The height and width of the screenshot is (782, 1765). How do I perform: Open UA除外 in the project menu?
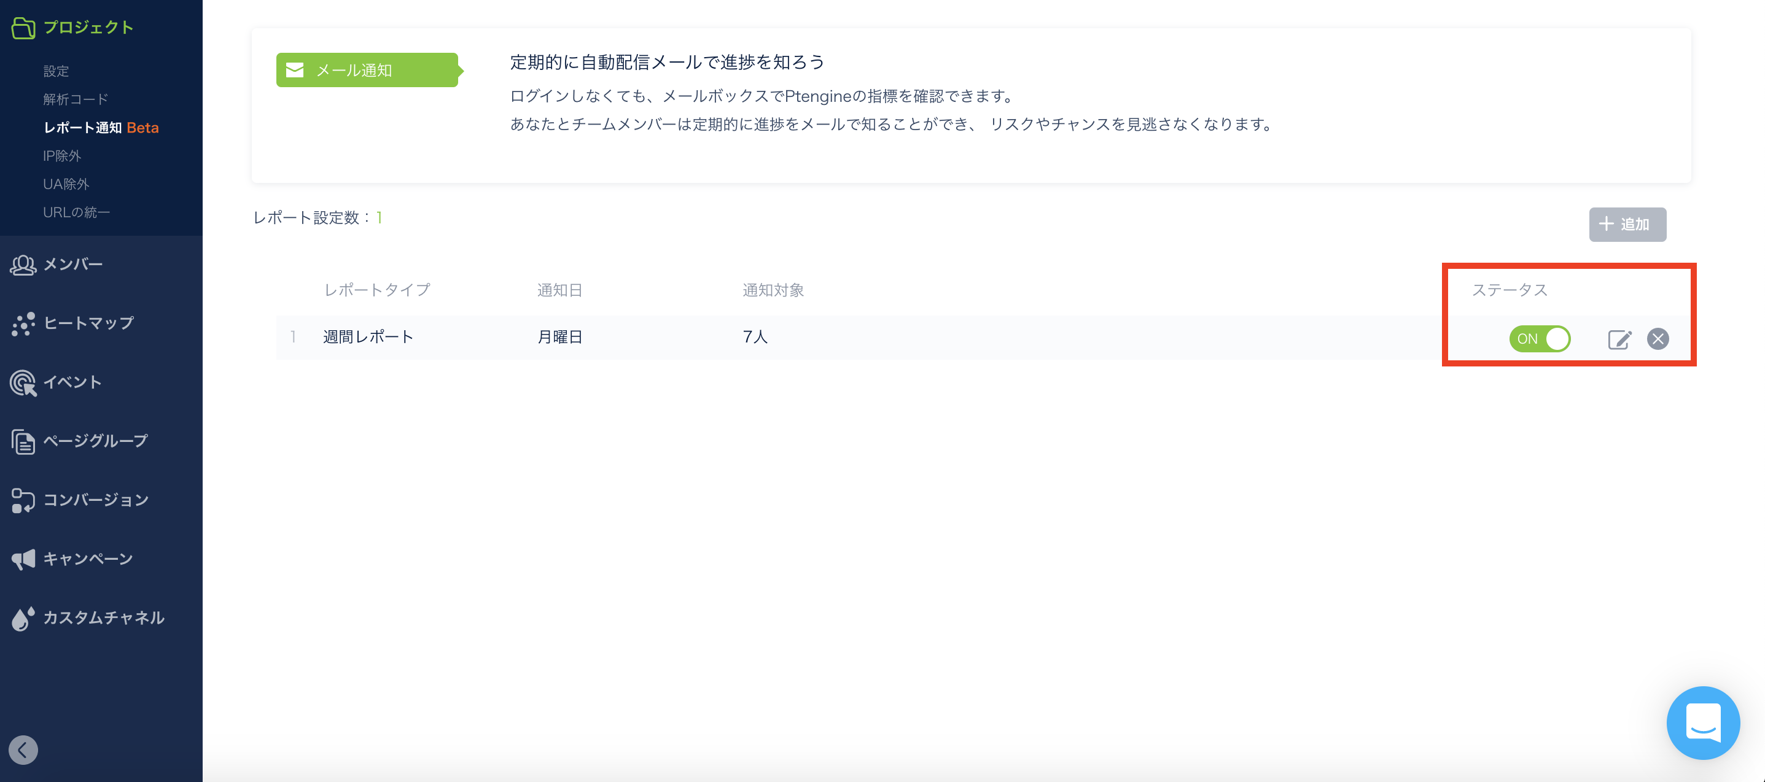66,184
